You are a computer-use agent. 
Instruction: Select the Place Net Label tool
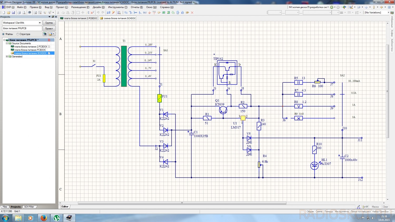click(145, 12)
